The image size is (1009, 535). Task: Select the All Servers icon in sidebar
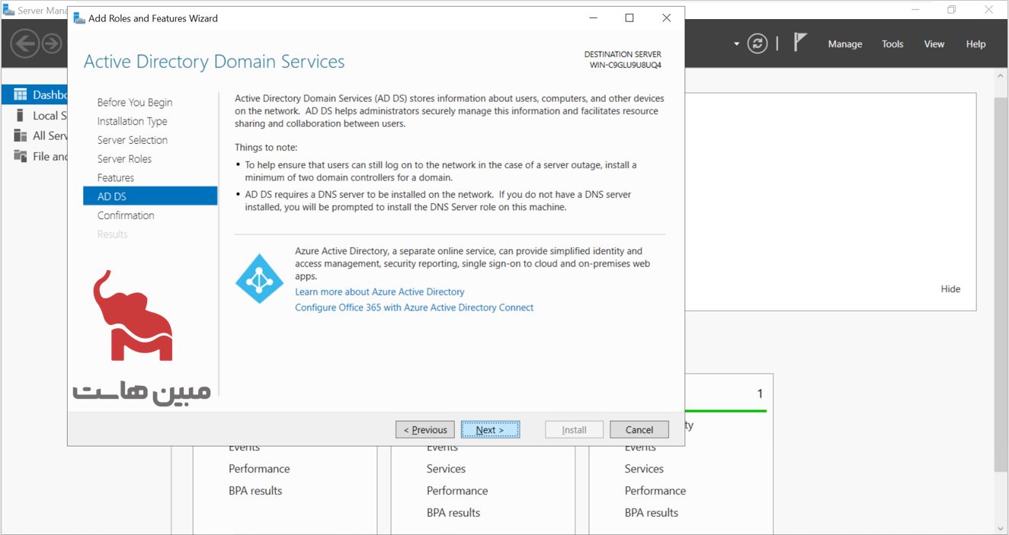(x=21, y=135)
